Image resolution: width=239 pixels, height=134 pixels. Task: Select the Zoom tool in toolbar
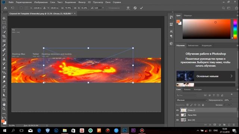pyautogui.click(x=4, y=109)
